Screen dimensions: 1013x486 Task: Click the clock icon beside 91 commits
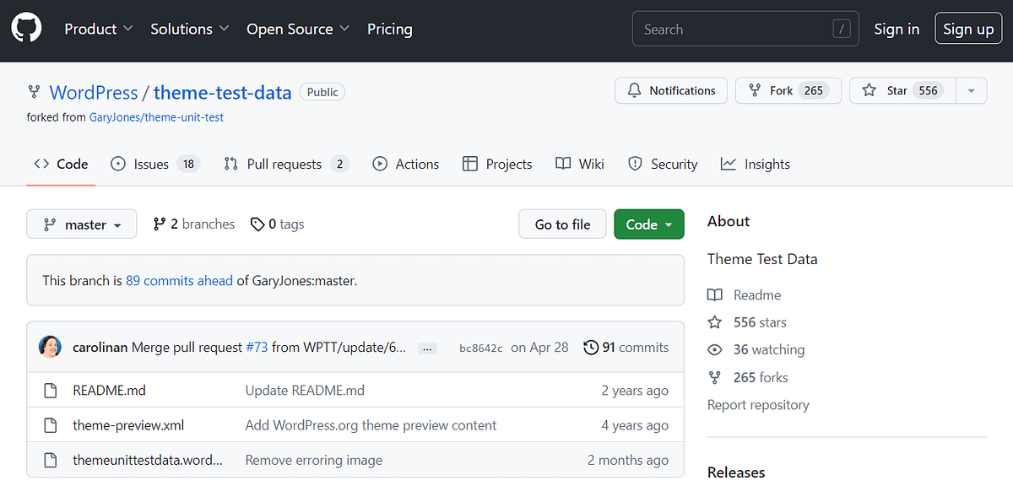(591, 347)
